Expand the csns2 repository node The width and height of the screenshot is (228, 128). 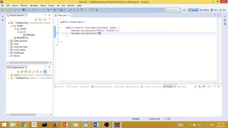[9, 75]
